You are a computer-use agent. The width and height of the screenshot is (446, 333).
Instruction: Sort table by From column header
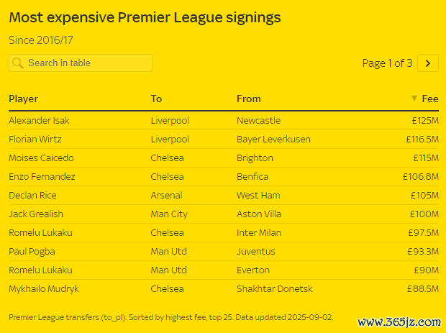click(x=249, y=99)
